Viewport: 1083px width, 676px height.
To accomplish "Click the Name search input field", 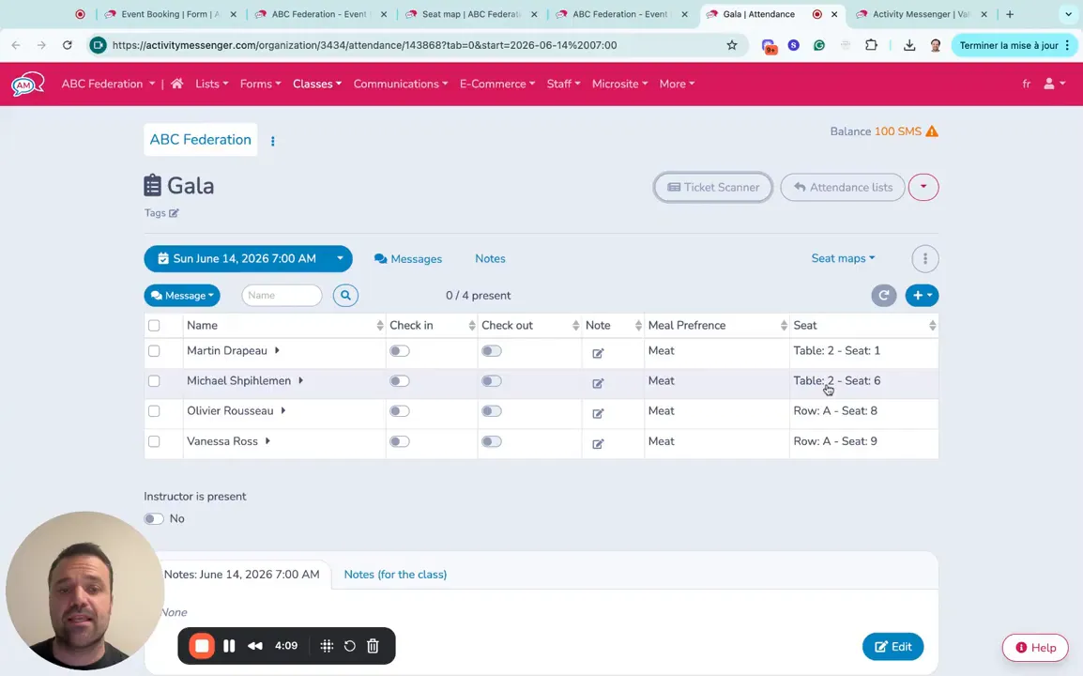I will [x=282, y=296].
